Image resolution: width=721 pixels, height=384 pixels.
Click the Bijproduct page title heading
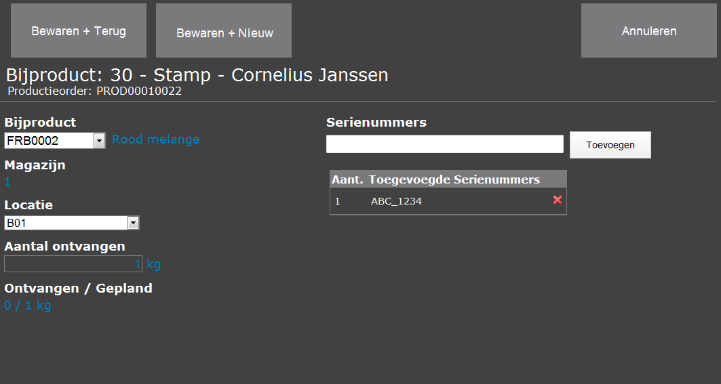197,75
